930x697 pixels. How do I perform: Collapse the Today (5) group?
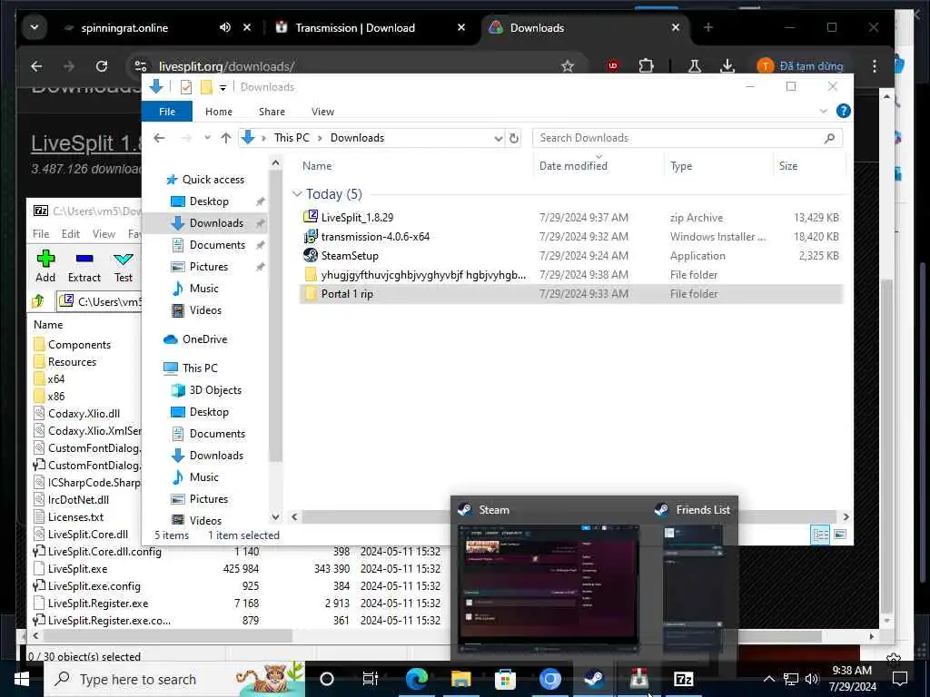pos(297,194)
